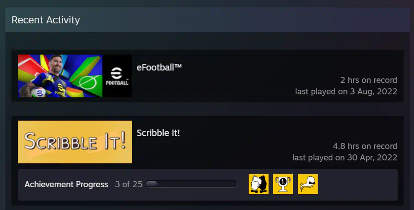
Task: Click the achievement progress bar
Action: point(192,184)
